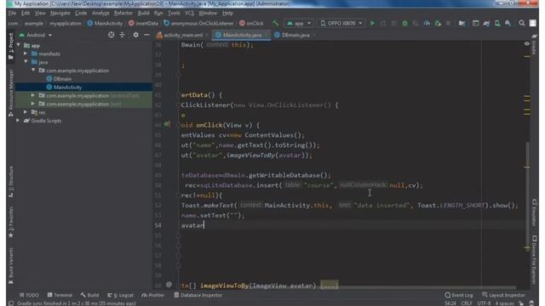Collapse the app module tree node
545x306 pixels.
click(x=19, y=45)
